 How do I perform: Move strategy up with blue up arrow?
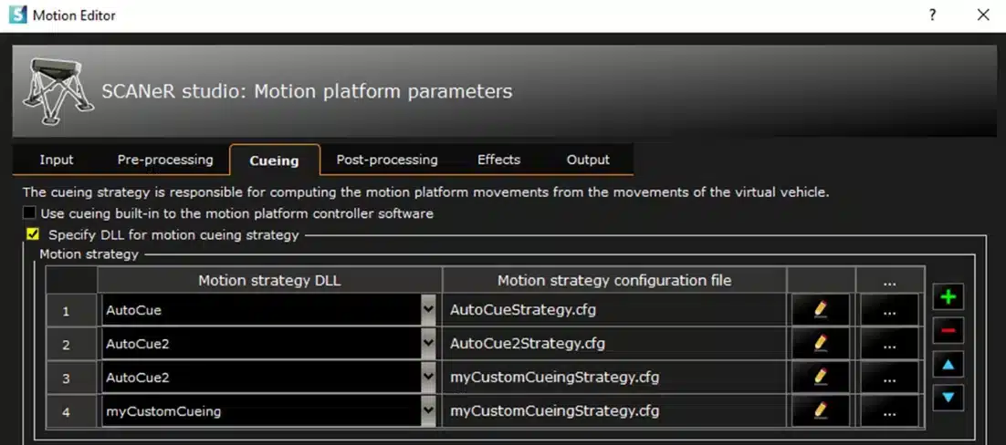coord(948,365)
